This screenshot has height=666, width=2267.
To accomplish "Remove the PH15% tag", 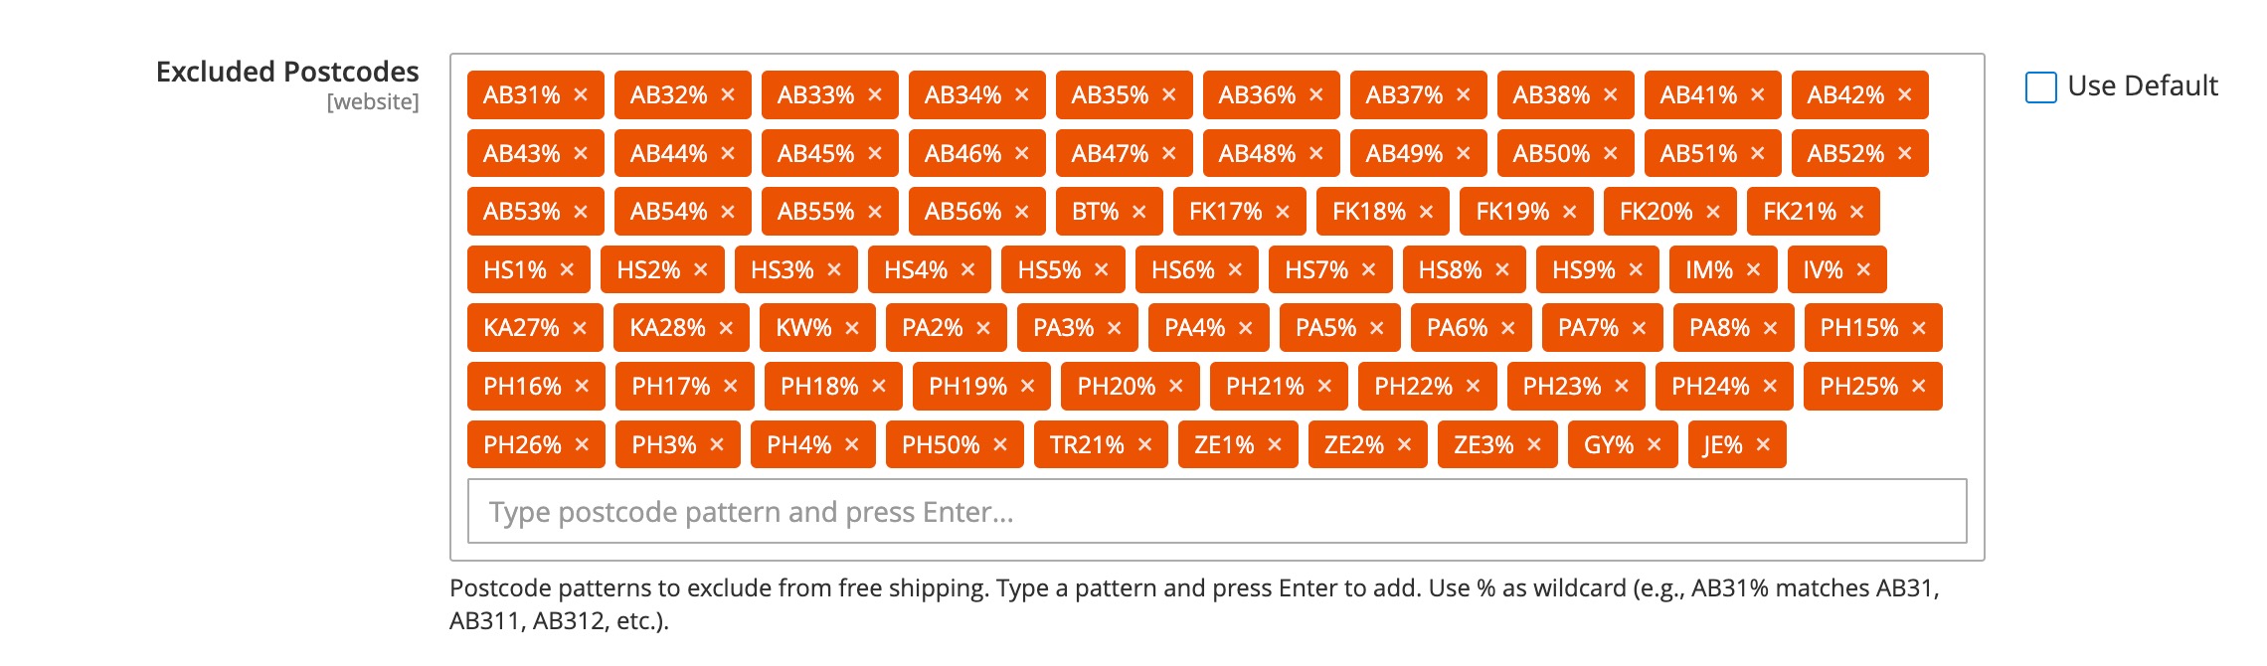I will pos(1919,328).
